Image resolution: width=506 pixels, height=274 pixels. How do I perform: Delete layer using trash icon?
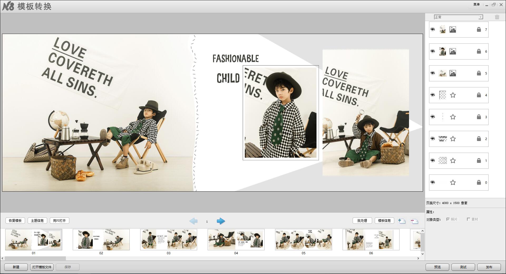(497, 17)
